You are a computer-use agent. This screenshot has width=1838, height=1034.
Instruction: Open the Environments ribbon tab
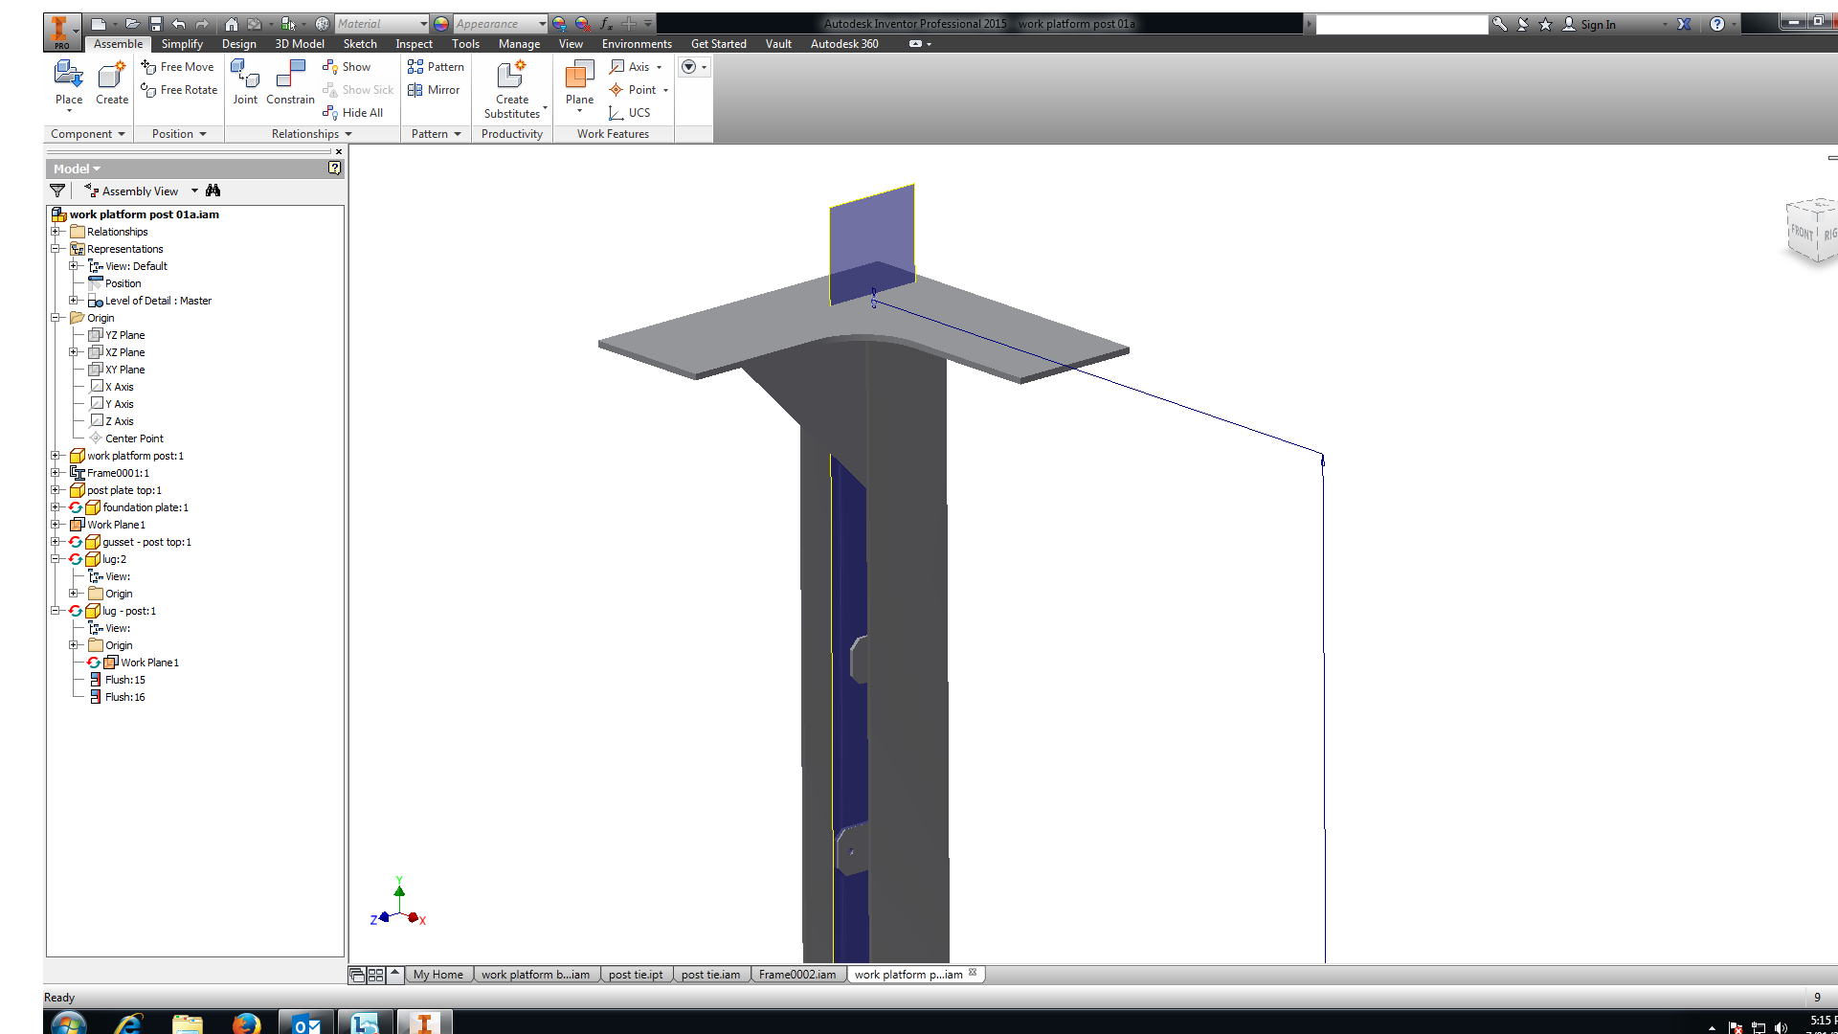pos(637,44)
